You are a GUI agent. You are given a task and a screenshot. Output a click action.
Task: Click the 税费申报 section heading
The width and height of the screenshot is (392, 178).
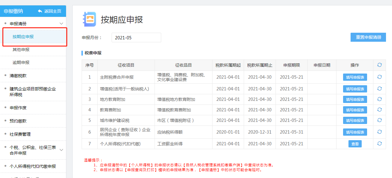click(93, 53)
